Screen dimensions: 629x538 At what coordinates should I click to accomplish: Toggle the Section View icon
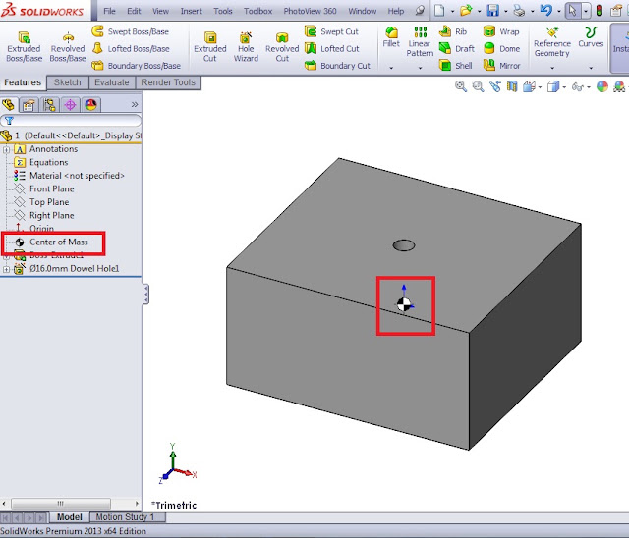[x=512, y=86]
